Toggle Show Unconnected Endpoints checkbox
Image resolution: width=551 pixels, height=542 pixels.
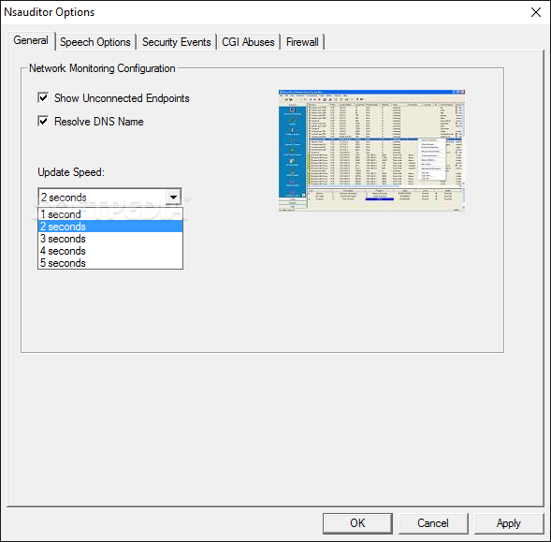[43, 97]
